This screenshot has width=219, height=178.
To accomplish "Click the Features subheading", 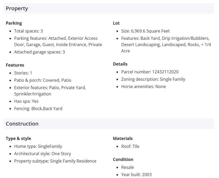I will click(15, 65).
